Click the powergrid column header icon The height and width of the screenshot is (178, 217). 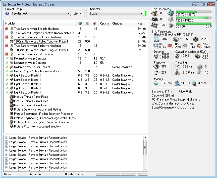click(x=87, y=23)
